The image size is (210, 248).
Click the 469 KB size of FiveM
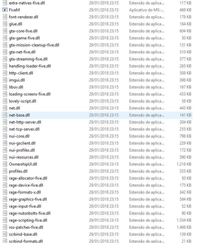(185, 10)
